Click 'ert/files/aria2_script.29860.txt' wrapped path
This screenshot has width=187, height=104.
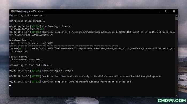[31, 35]
